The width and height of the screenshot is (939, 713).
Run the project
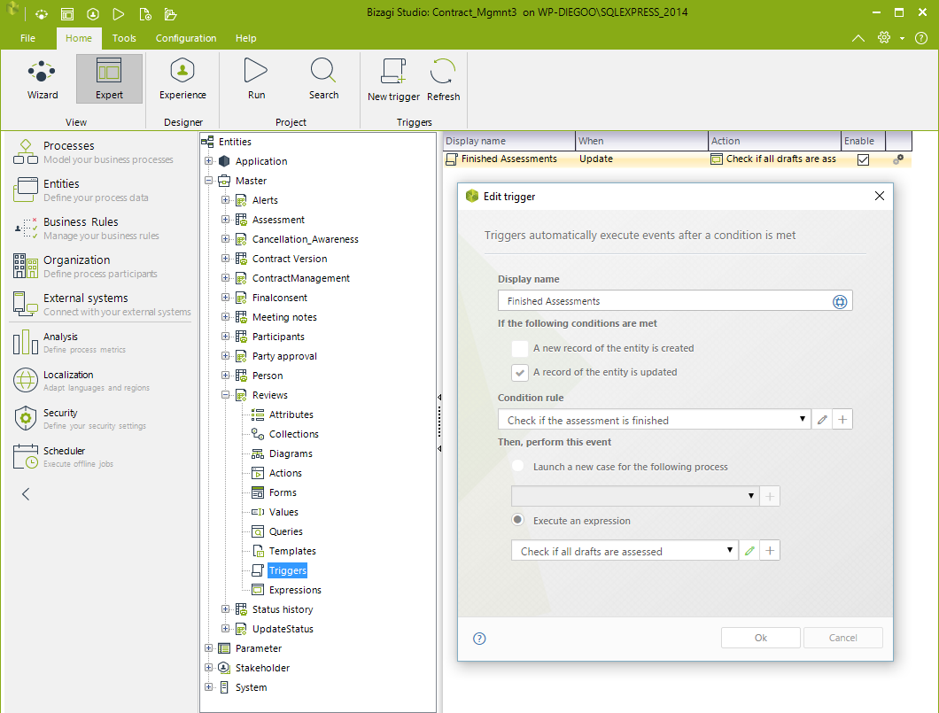[x=256, y=79]
